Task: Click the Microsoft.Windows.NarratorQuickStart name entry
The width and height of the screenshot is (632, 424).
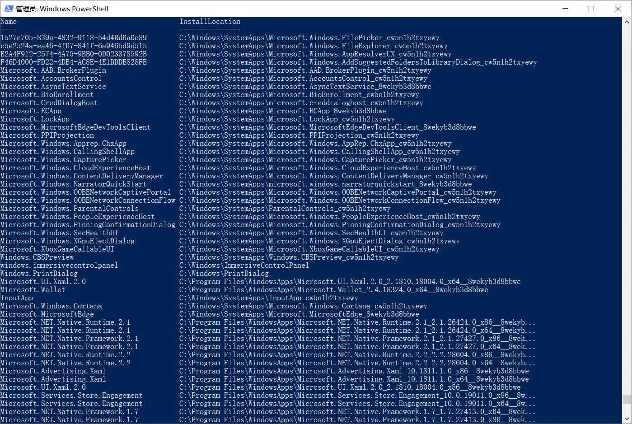Action: pos(74,184)
